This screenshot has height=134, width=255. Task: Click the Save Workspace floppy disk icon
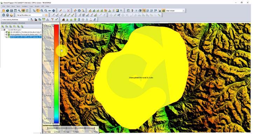pos(11,11)
